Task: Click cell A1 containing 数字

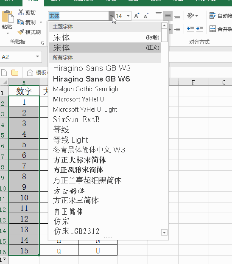Action: pos(24,91)
